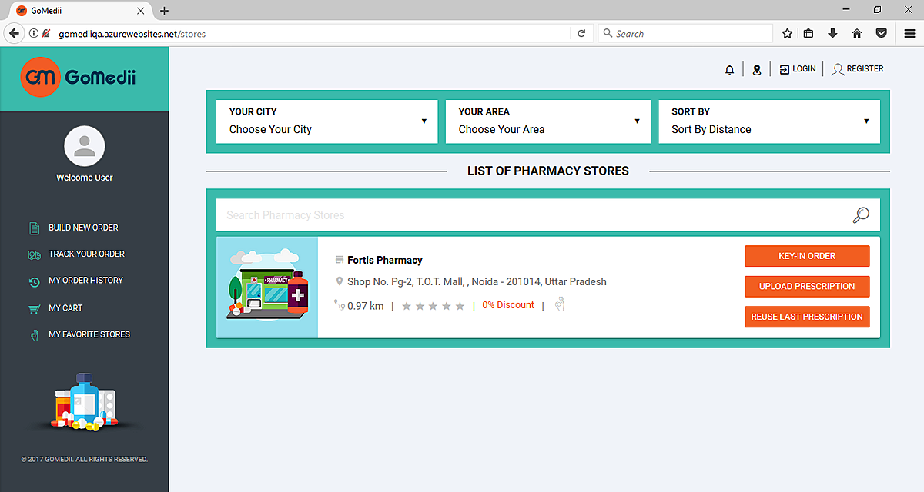The width and height of the screenshot is (924, 492).
Task: Click the Fortis Pharmacy store thumbnail
Action: [267, 287]
